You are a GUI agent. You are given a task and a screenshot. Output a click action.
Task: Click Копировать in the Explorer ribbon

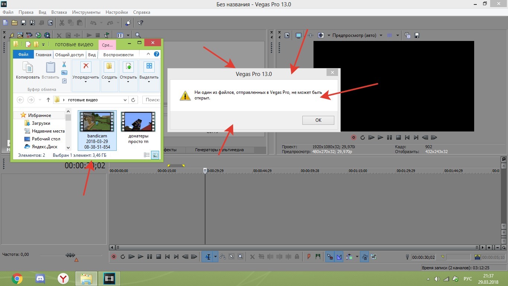pos(28,70)
